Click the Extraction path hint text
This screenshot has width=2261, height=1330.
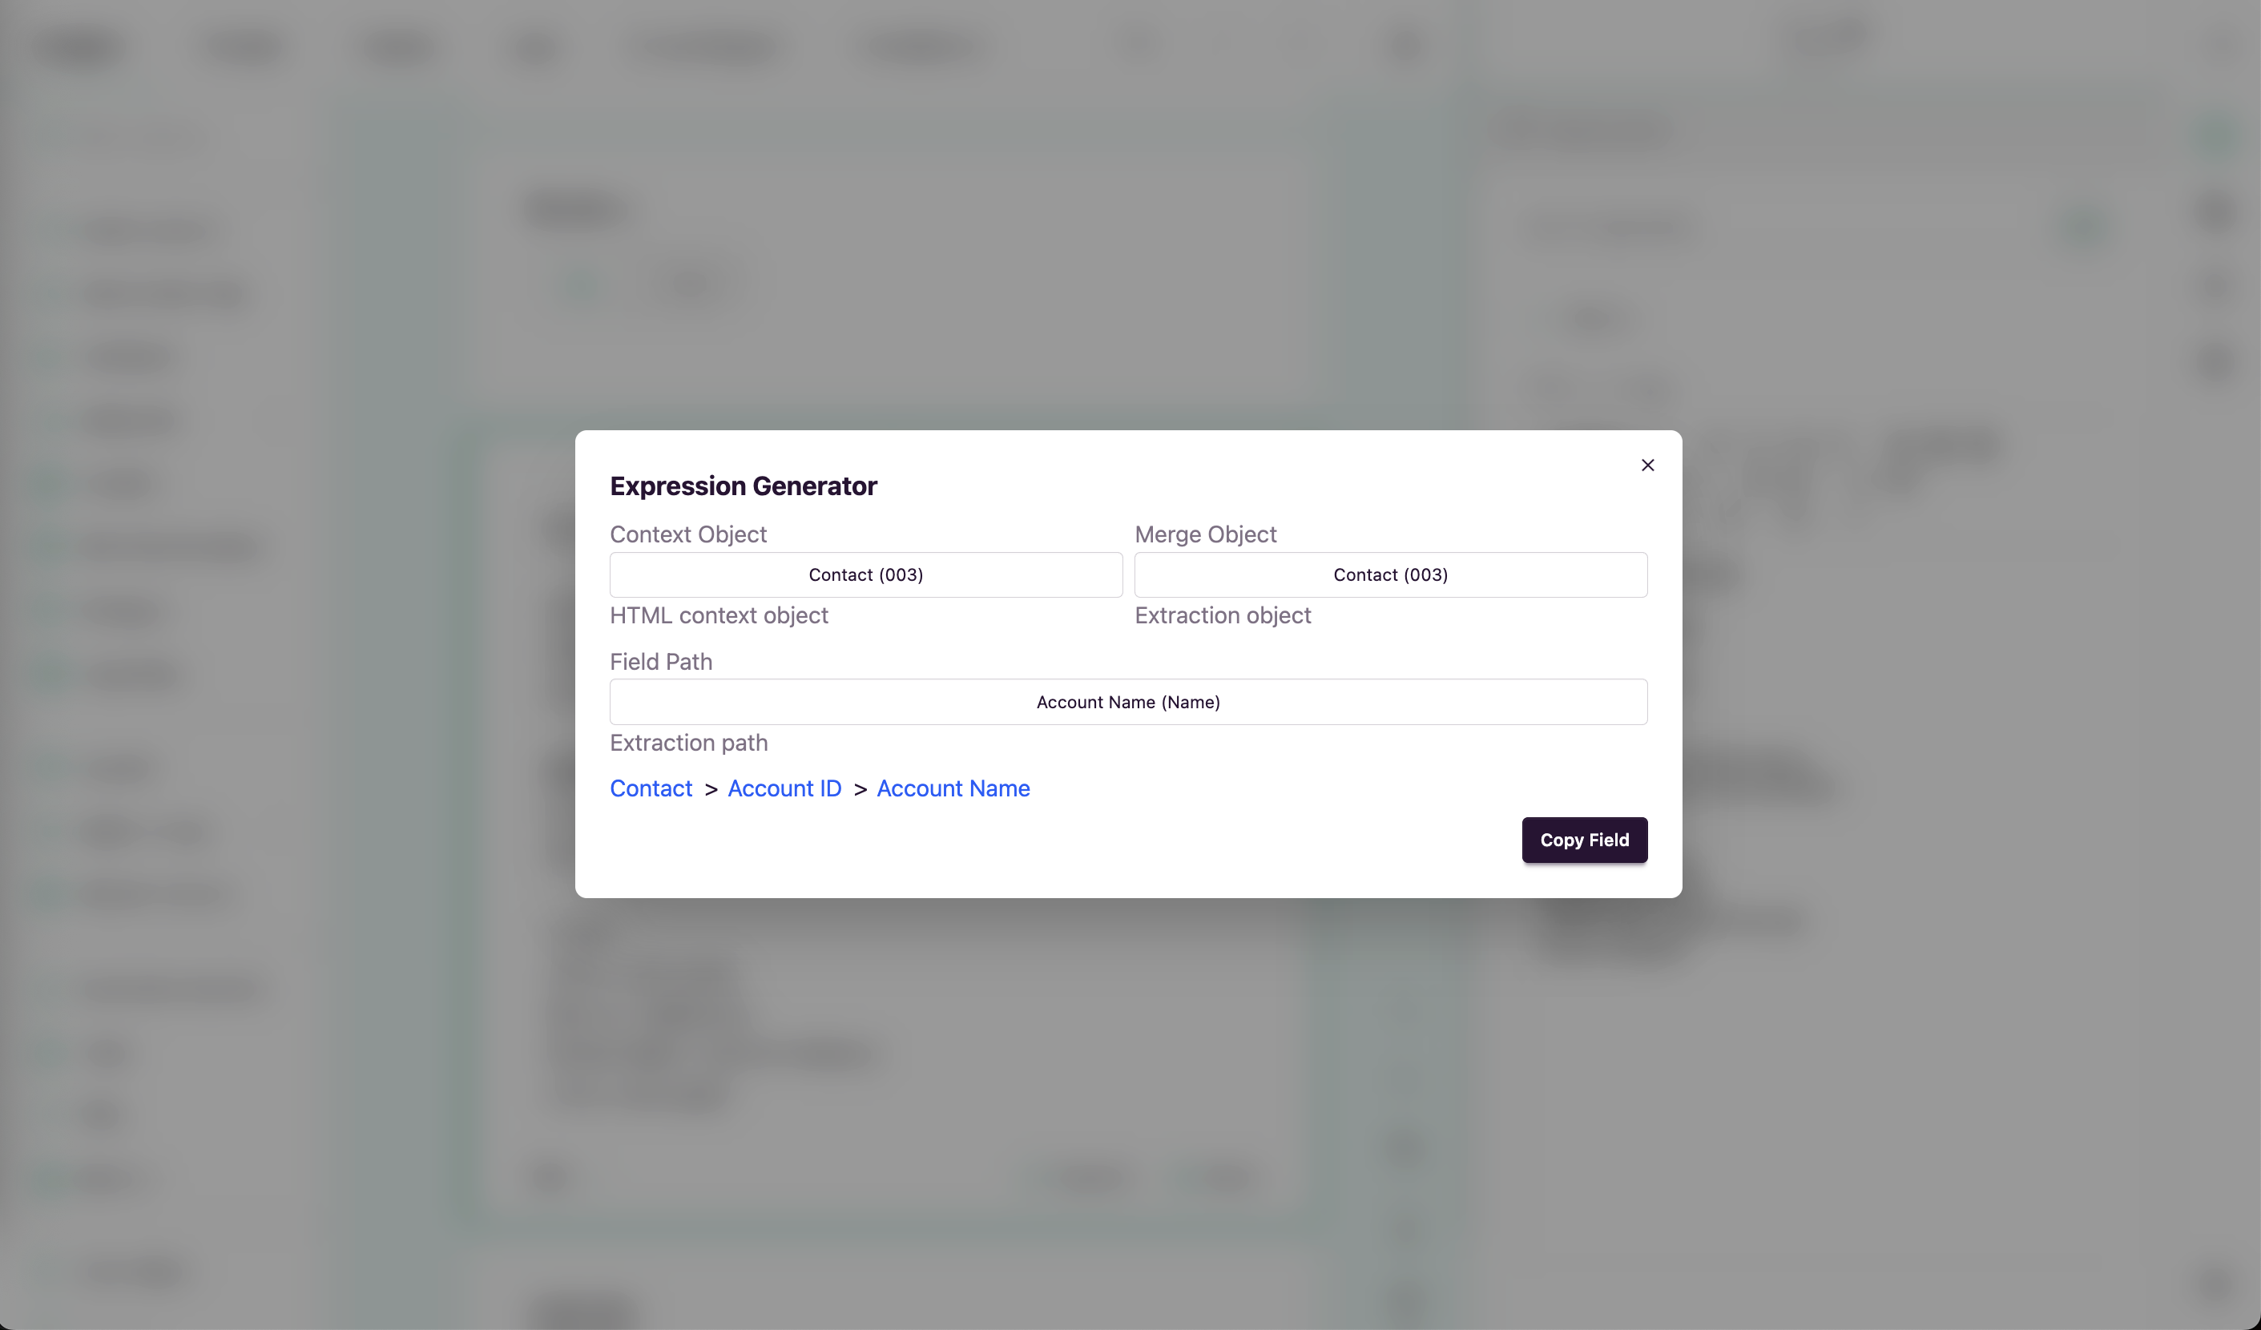(688, 743)
